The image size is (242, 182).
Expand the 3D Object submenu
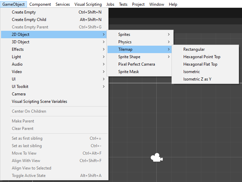54,42
